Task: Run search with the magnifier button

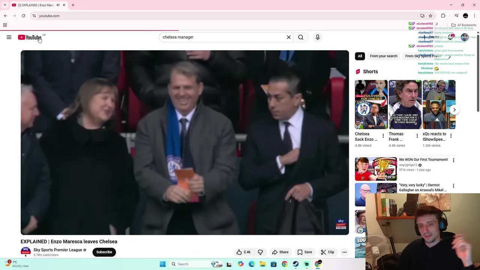Action: click(x=301, y=37)
